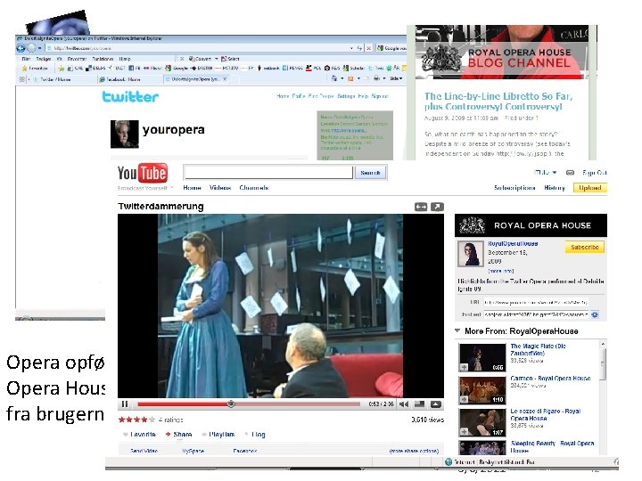Seek later in the video timeline
The image size is (642, 481).
point(297,404)
